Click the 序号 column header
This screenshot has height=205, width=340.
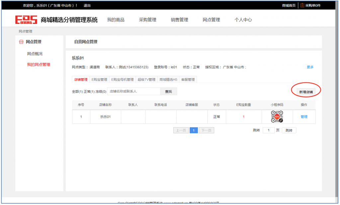(x=81, y=105)
